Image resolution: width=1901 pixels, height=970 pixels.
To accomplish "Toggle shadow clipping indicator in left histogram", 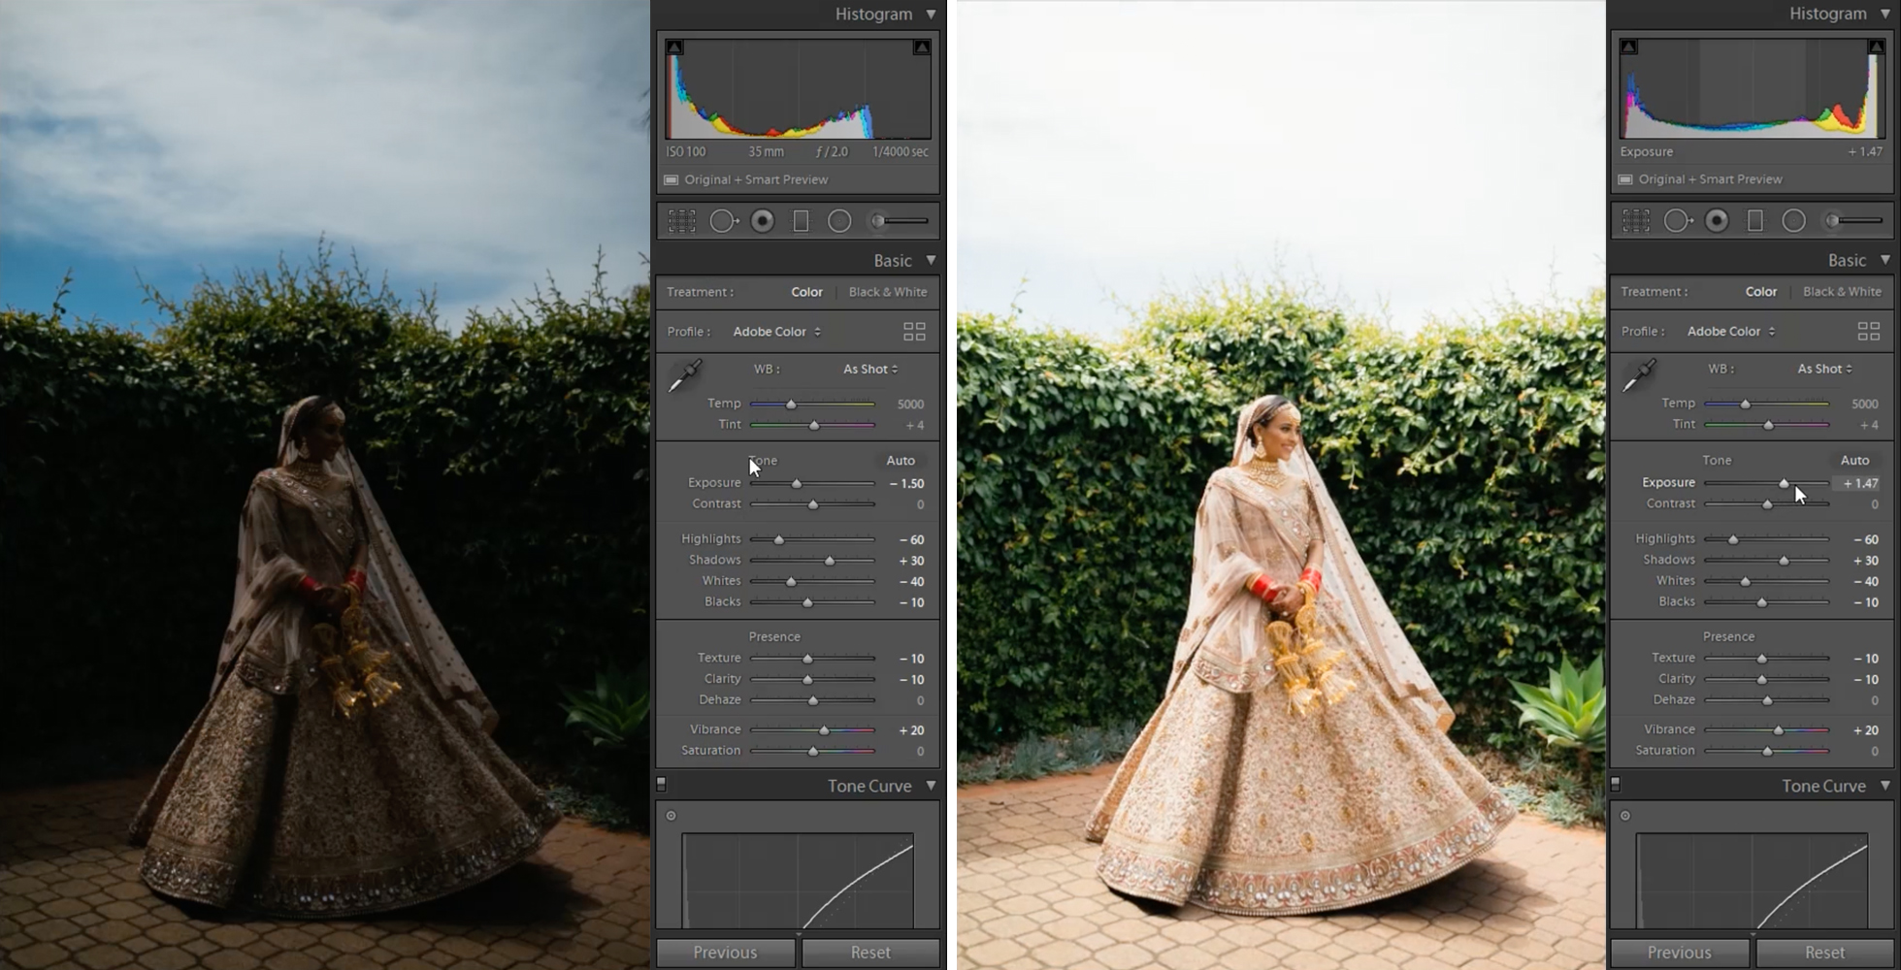I will point(674,47).
